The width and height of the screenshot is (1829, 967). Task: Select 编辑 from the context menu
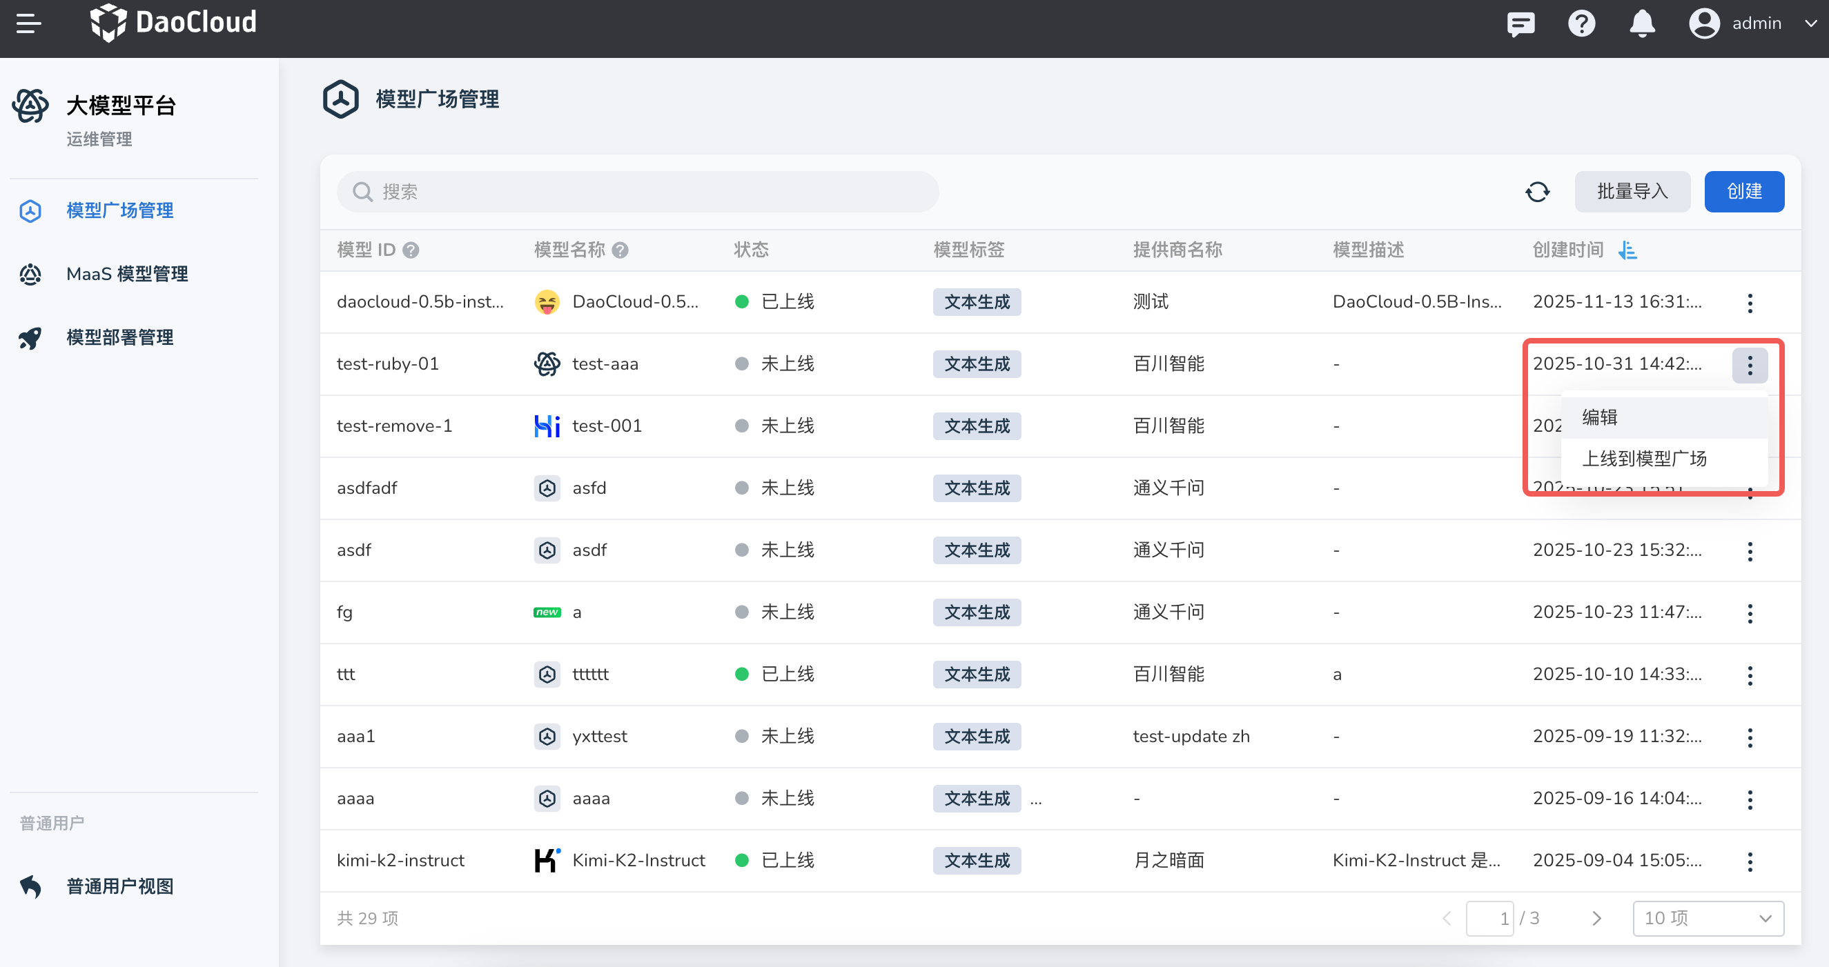(1600, 417)
